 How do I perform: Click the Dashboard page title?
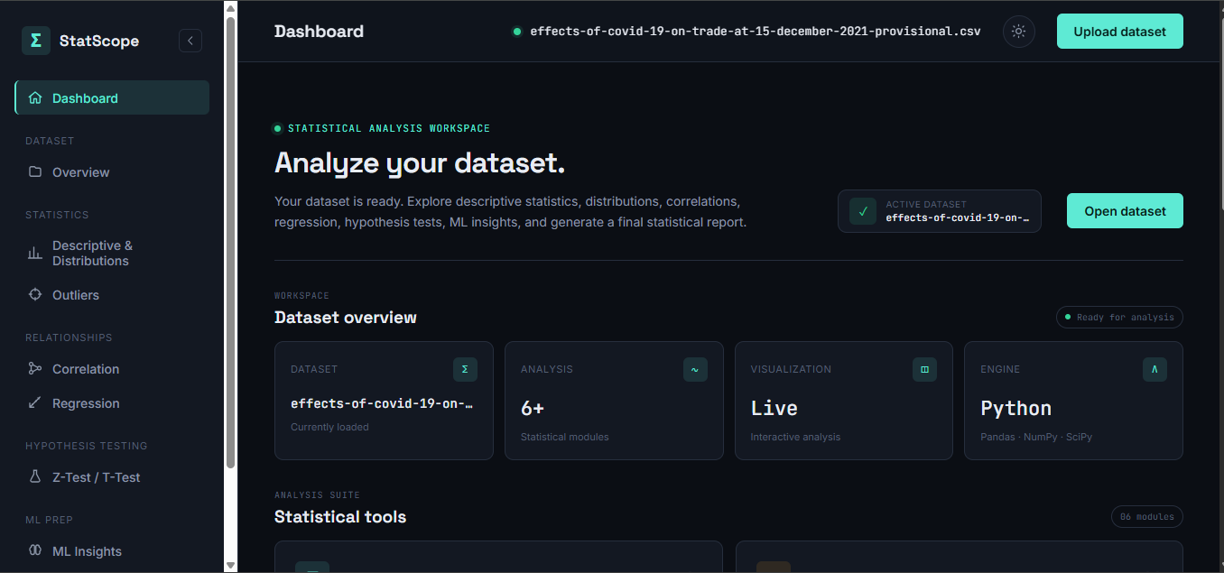319,32
